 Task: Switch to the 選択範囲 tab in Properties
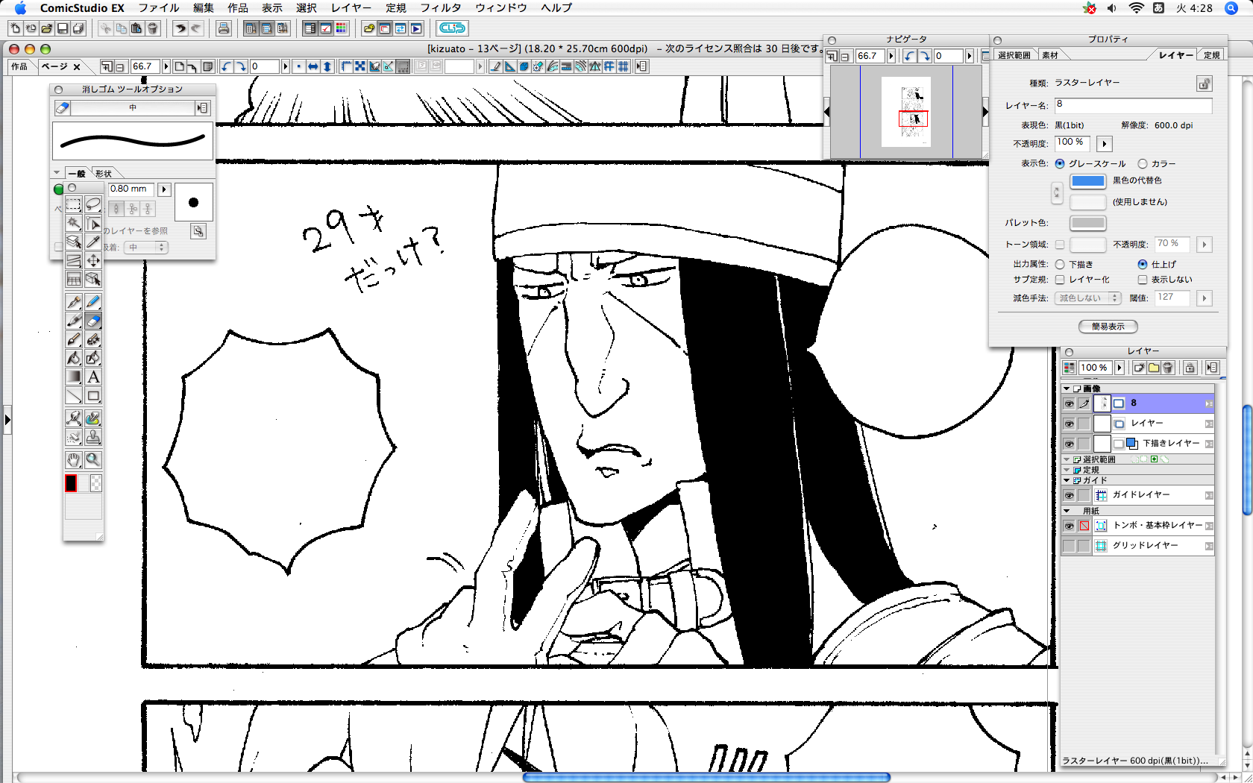pyautogui.click(x=1014, y=55)
